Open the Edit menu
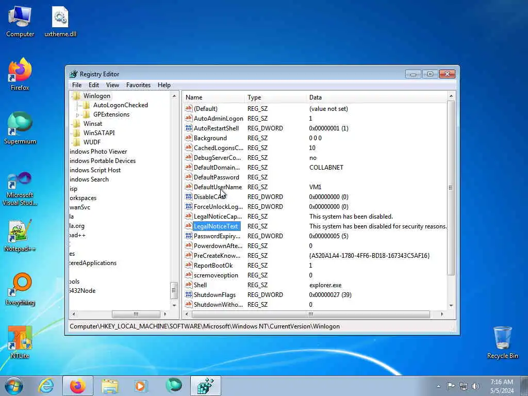Screen dimensions: 528x396 point(94,85)
